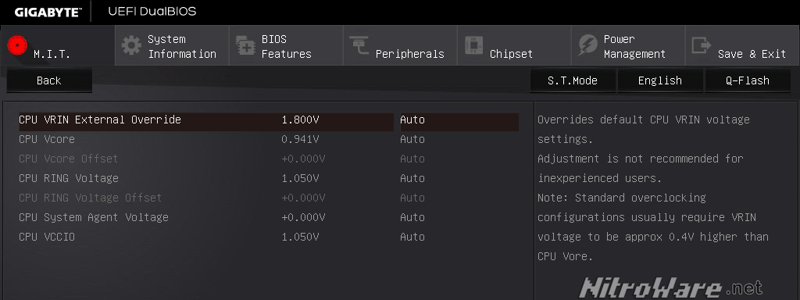Select the CPU VCCIO label
The width and height of the screenshot is (800, 300).
click(x=47, y=237)
